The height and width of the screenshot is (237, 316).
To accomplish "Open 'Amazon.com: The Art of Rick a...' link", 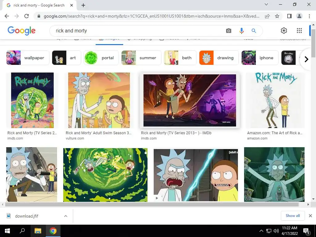I will click(275, 133).
